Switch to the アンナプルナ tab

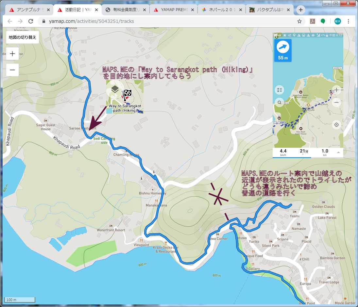28,10
